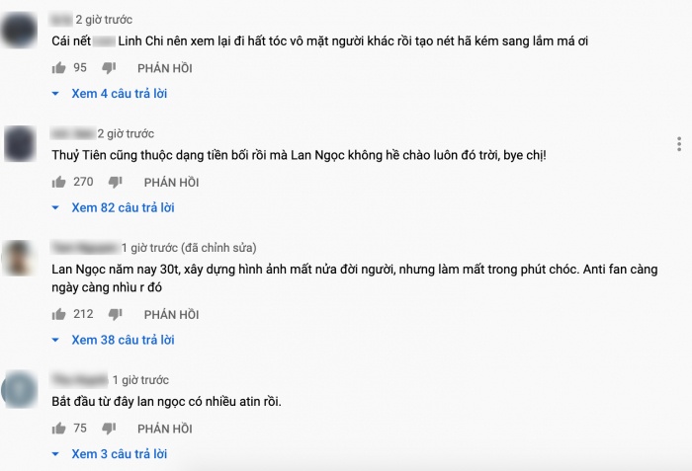The image size is (692, 471).
Task: Open avatar of third commenter
Action: [21, 259]
